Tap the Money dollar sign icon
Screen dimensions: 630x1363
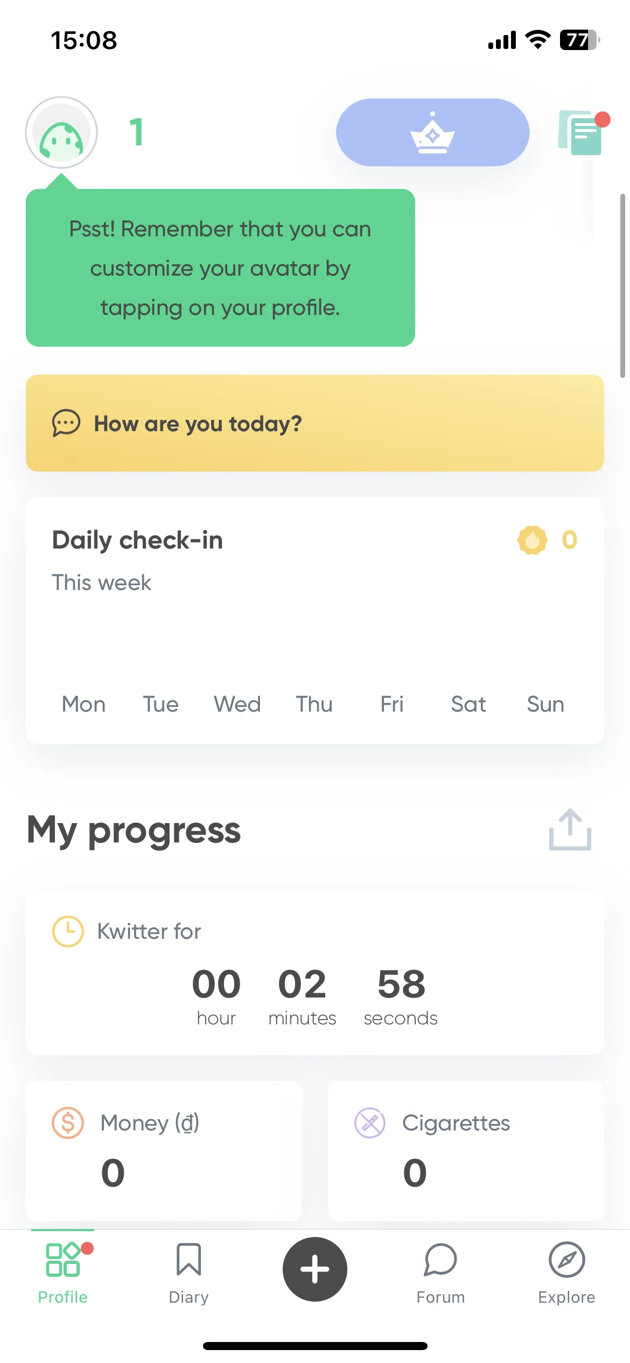tap(68, 1123)
